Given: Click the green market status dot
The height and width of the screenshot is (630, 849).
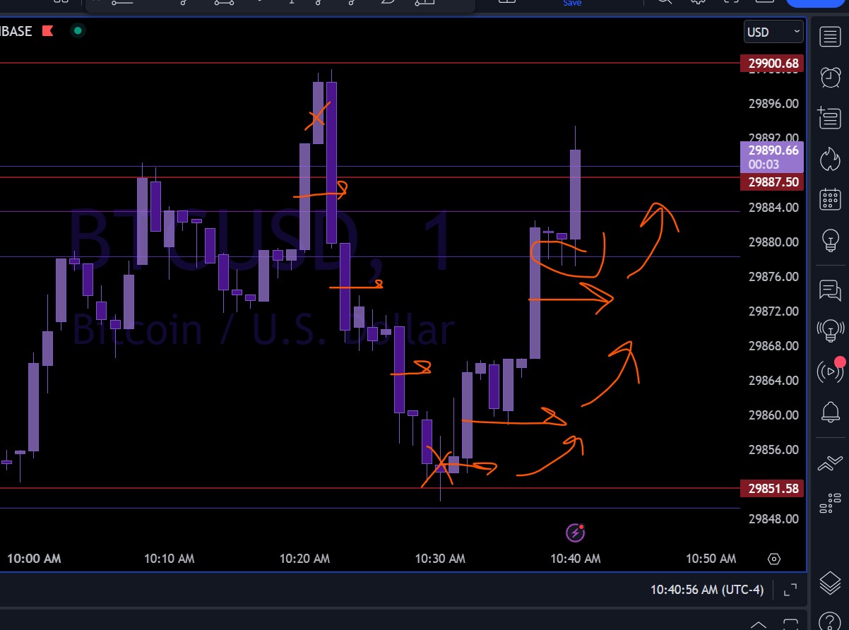Looking at the screenshot, I should [x=78, y=31].
